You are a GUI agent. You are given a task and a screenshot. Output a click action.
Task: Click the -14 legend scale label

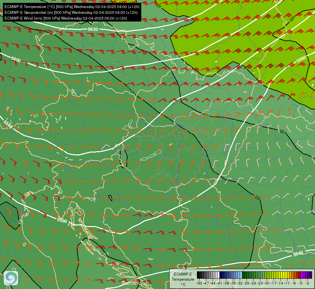(280, 283)
